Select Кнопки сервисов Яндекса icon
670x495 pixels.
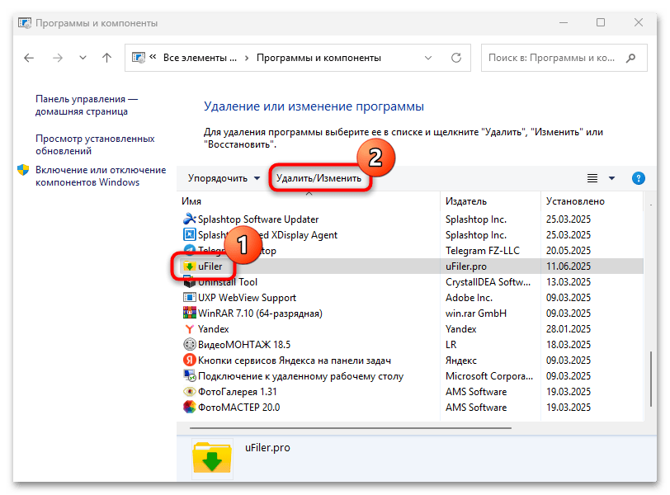(x=189, y=360)
